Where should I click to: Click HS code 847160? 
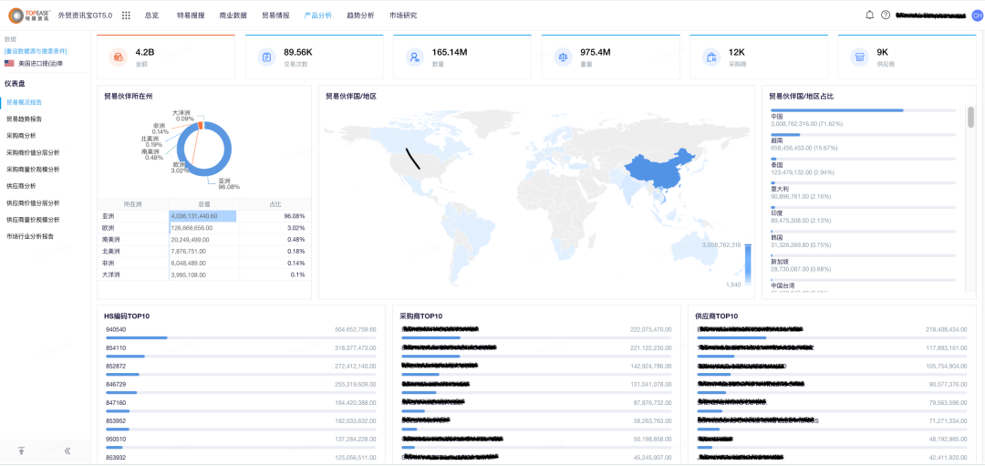coord(114,402)
